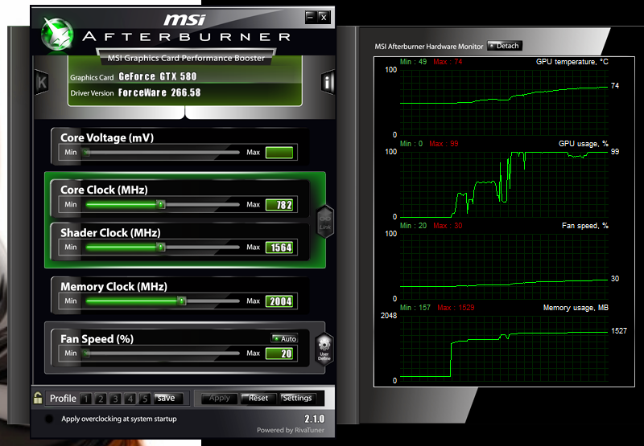Click the Fan Speed 20 value field
Screen dimensions: 644x446
pos(279,354)
